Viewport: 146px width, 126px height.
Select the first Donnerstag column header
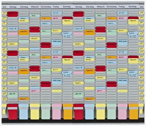[x=46, y=7]
